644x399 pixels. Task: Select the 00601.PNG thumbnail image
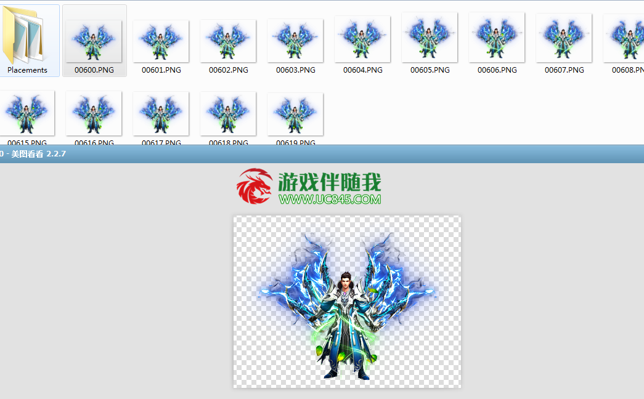161,41
